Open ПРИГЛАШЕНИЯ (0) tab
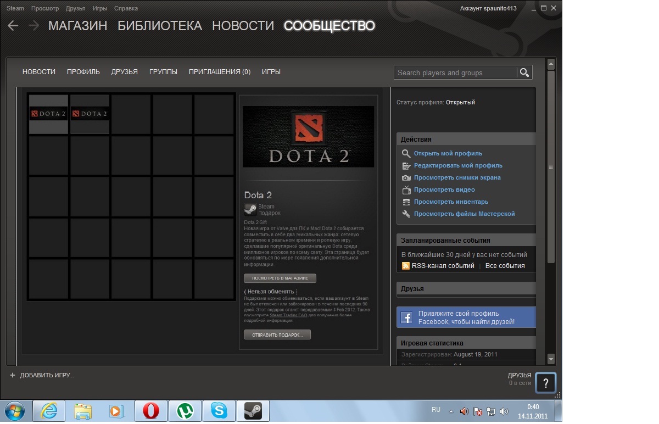 [x=220, y=72]
